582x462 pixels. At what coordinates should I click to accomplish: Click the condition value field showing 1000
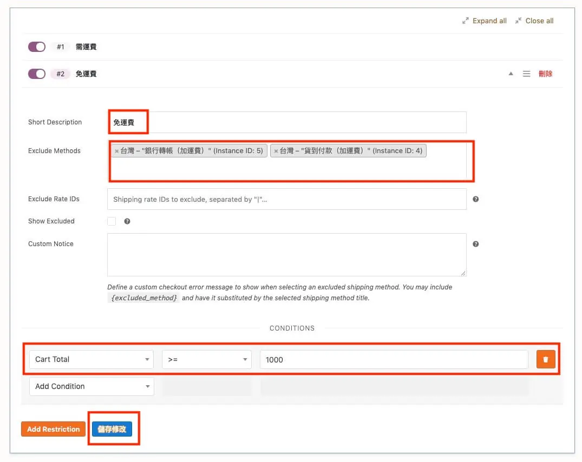coord(394,359)
